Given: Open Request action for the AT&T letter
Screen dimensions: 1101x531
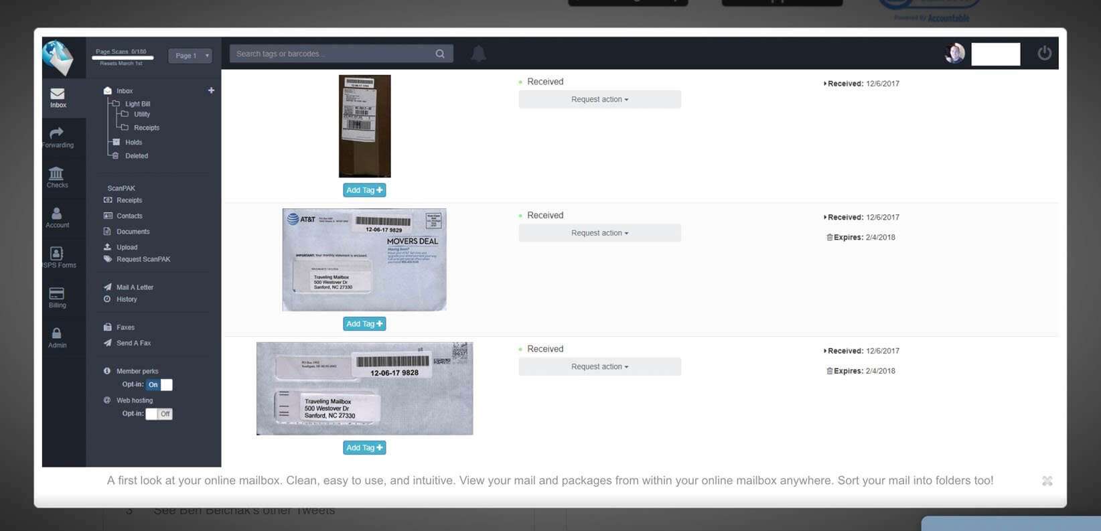Looking at the screenshot, I should pos(599,233).
